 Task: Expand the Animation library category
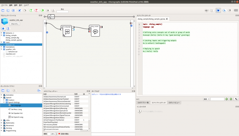tap(1, 95)
